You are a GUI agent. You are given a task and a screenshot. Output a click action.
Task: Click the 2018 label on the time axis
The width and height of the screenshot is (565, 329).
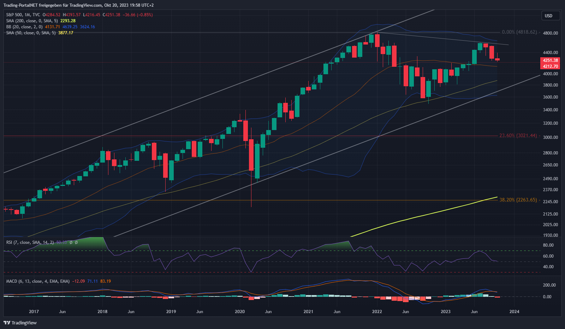[102, 312]
